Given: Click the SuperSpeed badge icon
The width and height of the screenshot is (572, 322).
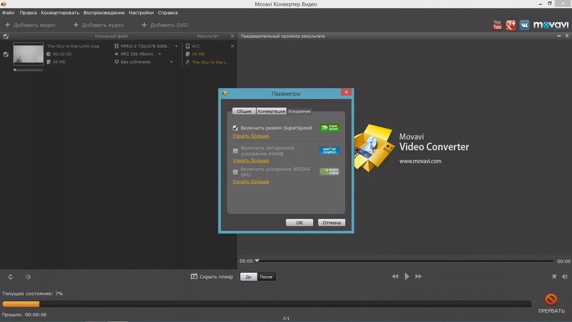Looking at the screenshot, I should [329, 127].
